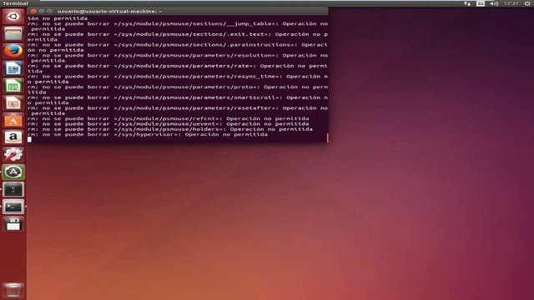Viewport: 534px width, 300px height.
Task: Click the terminal title usuario@usuario-virtual-machine
Action: click(109, 11)
